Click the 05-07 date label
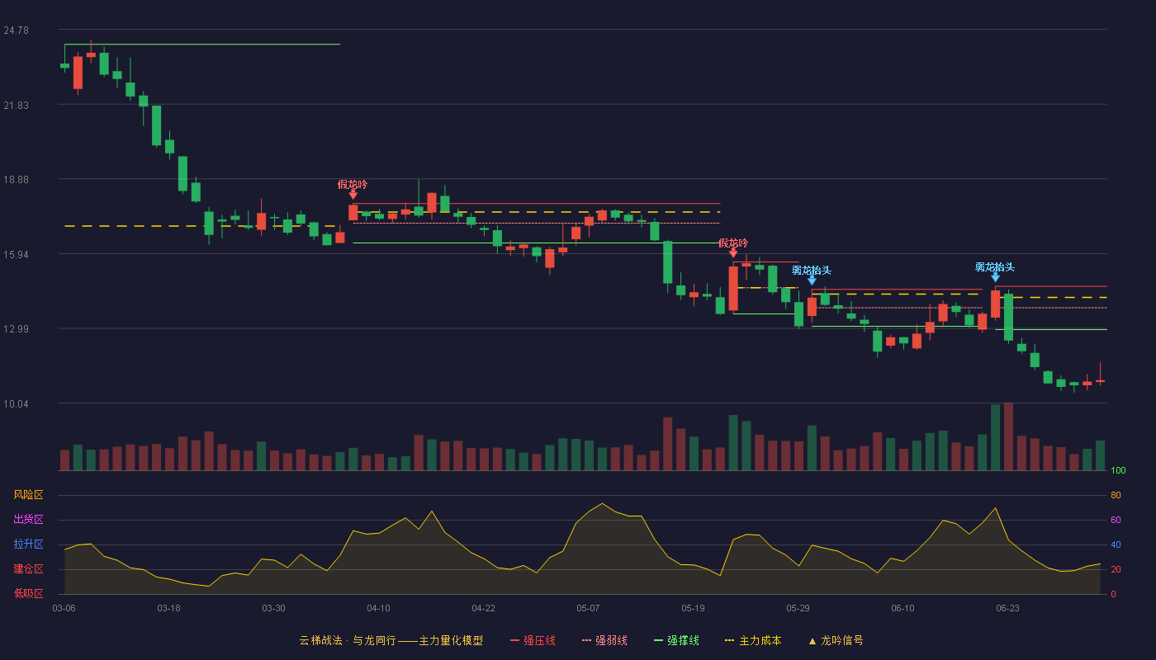Screen dimensions: 1156x660 click(x=588, y=608)
